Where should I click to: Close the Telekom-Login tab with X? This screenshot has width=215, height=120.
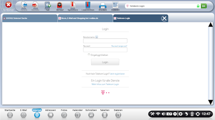pos(164,18)
